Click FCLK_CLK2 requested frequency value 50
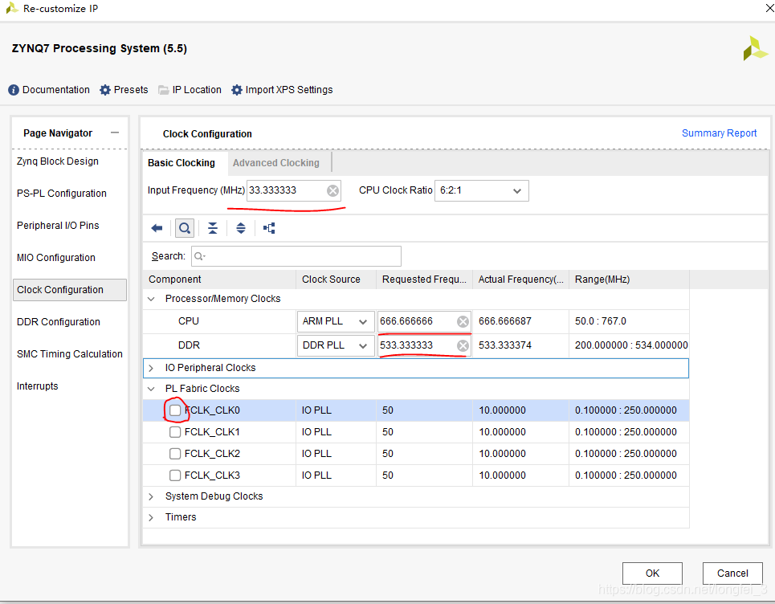Screen dimensions: 775x604 pyautogui.click(x=387, y=454)
